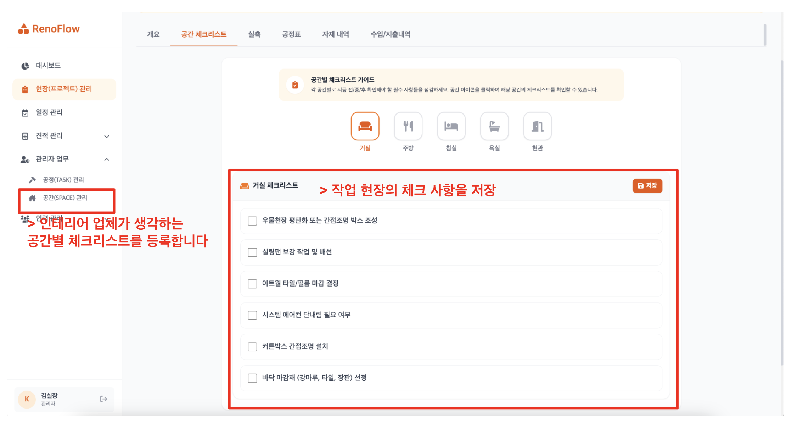Select the 거실 sofa space icon
This screenshot has width=786, height=439.
(x=365, y=126)
